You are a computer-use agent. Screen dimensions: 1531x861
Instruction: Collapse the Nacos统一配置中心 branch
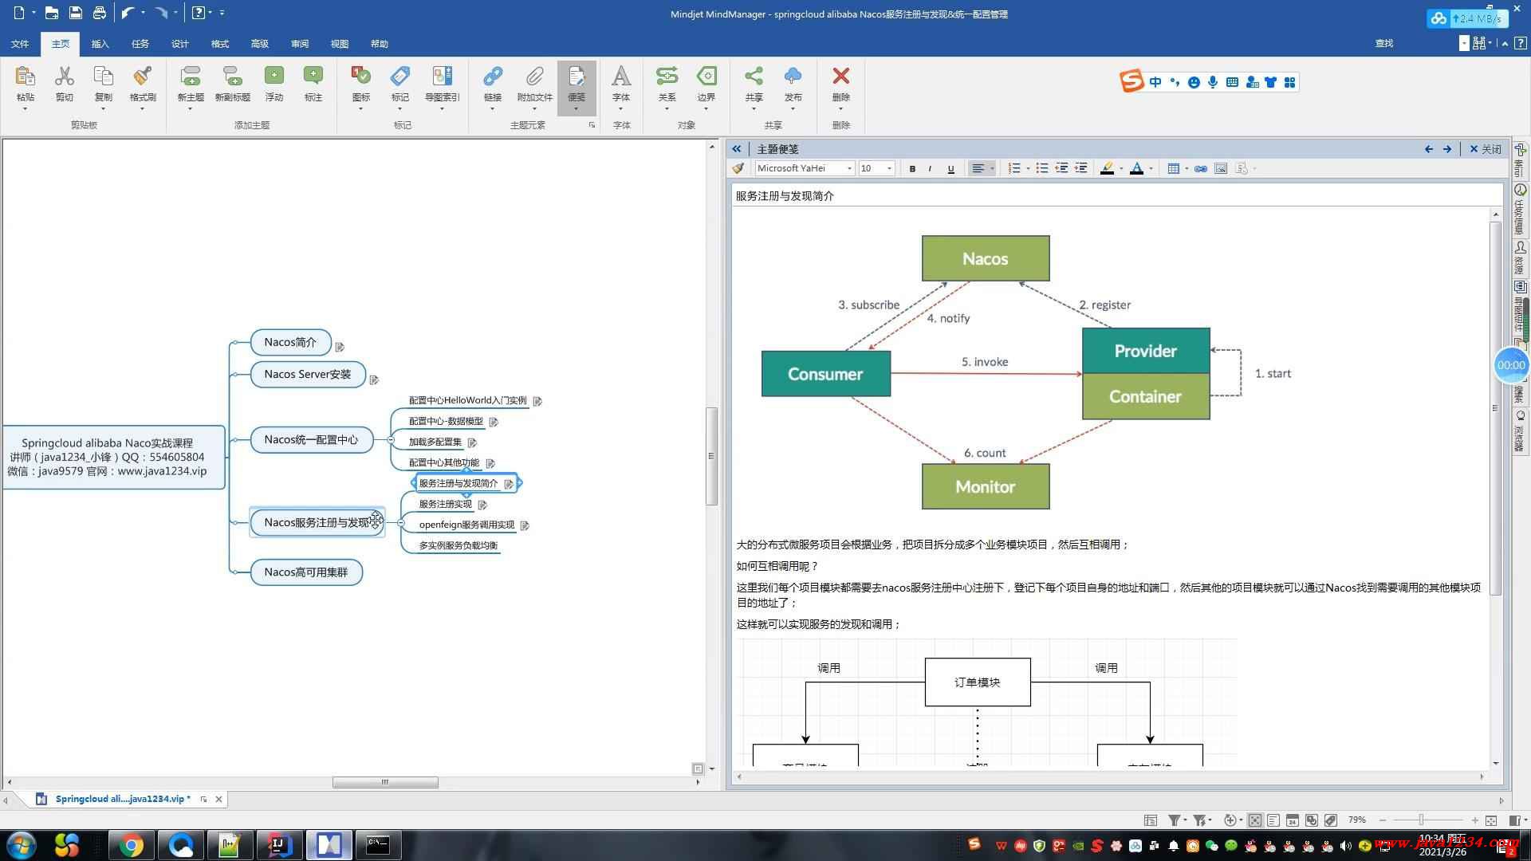[x=391, y=440]
